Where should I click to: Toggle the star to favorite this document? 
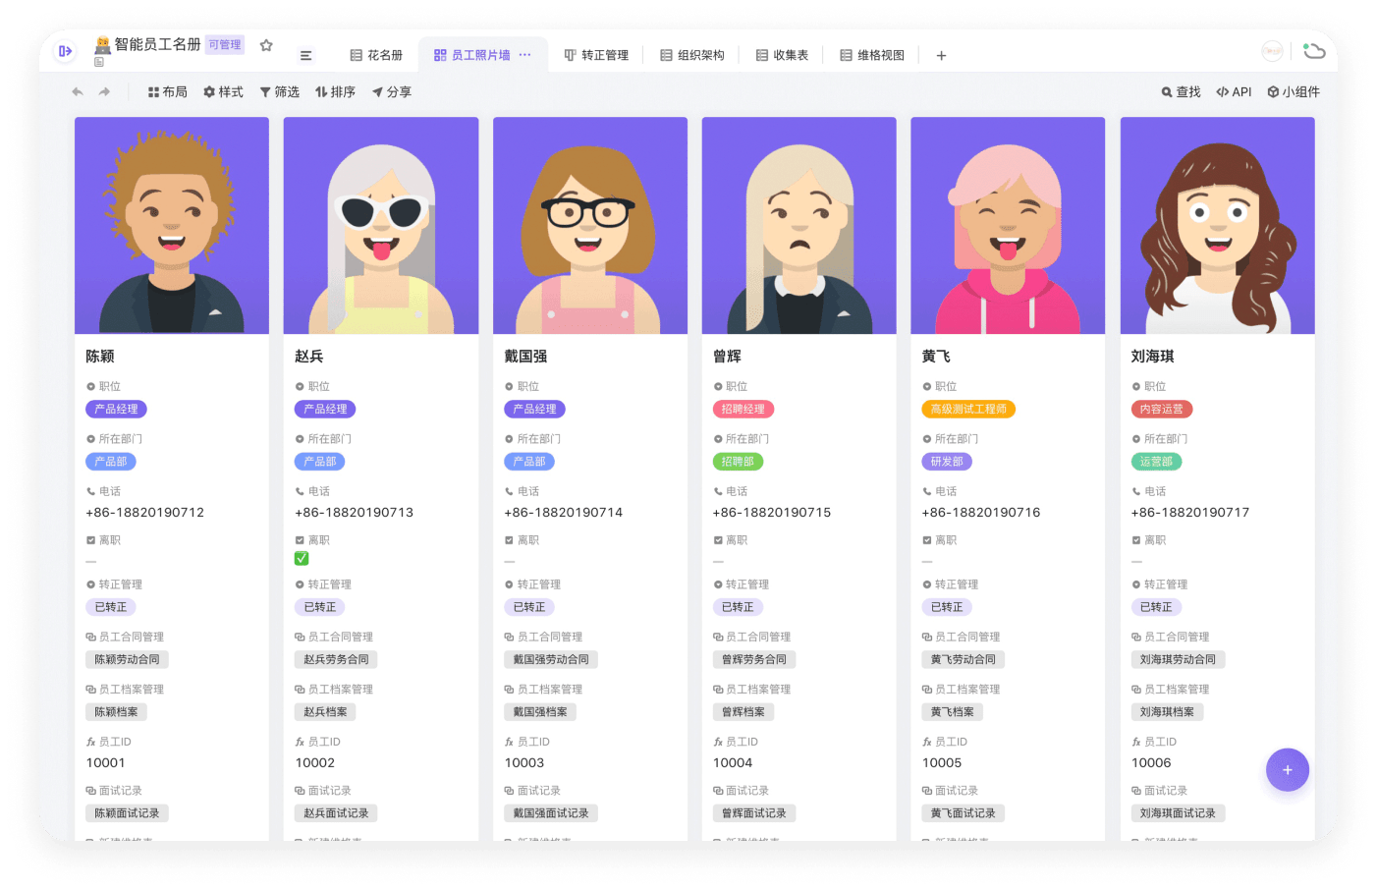pos(266,44)
